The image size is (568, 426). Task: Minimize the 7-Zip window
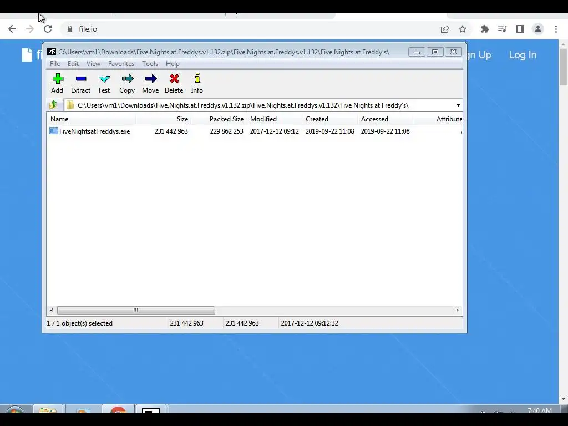(417, 52)
